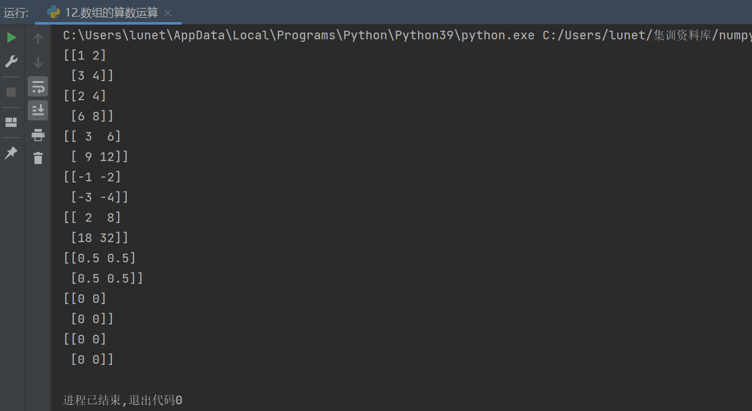This screenshot has height=411, width=752.
Task: Stop the running process
Action: point(11,92)
